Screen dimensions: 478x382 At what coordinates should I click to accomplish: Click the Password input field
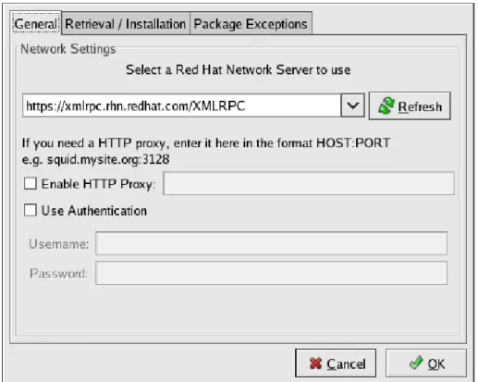271,273
